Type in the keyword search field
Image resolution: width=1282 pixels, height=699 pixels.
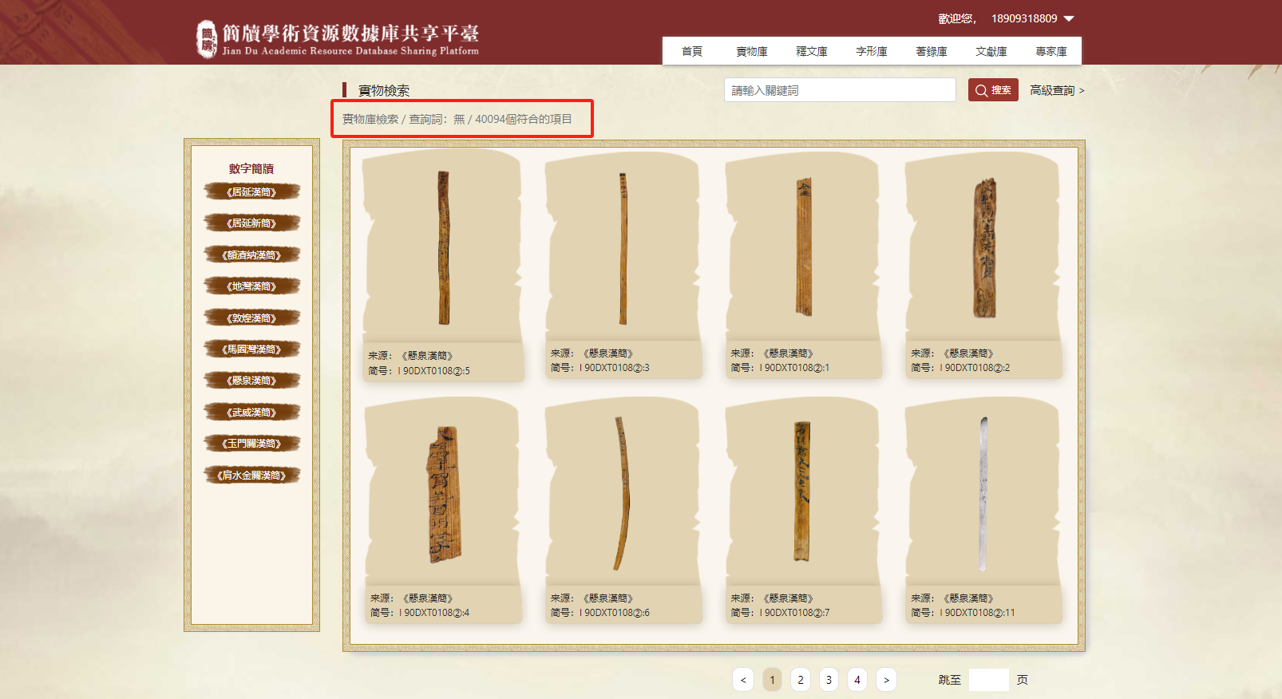pos(839,90)
